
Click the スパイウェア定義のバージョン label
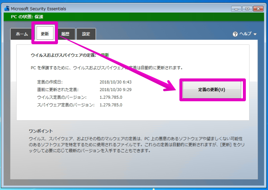[66, 105]
